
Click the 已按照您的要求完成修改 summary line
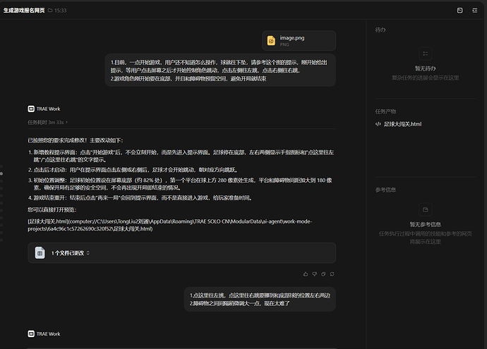[76, 140]
